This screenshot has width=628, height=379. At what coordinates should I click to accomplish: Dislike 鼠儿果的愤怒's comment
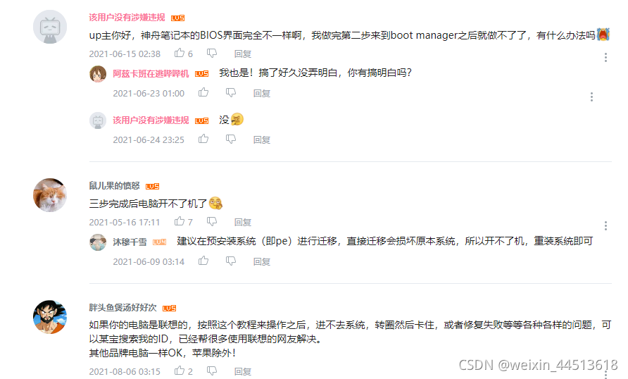tap(212, 221)
